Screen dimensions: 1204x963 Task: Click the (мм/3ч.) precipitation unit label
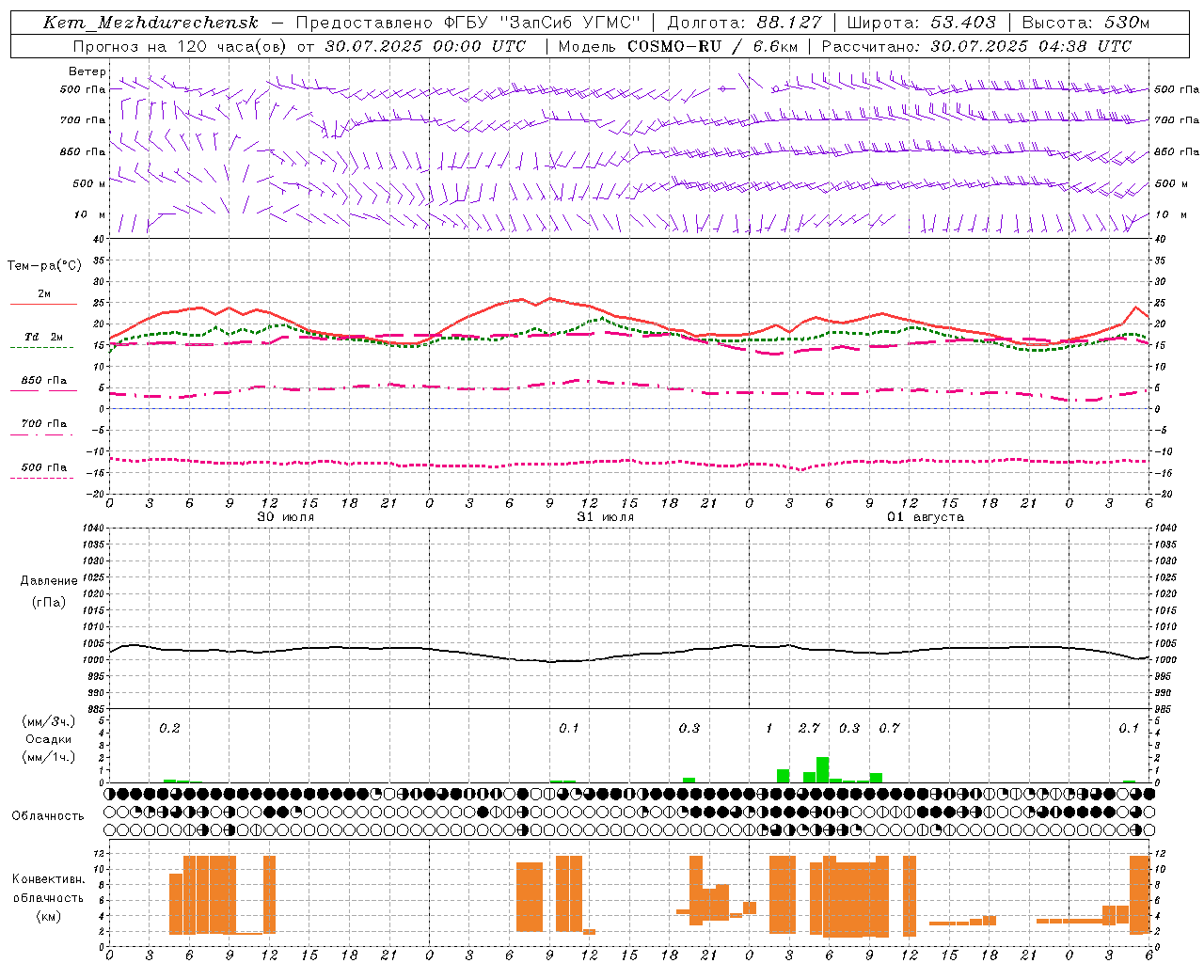coord(49,721)
